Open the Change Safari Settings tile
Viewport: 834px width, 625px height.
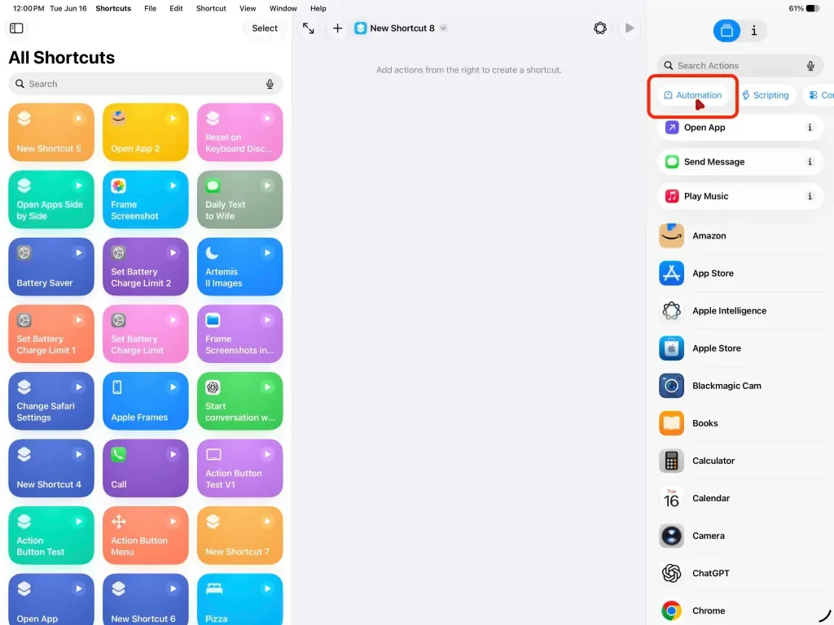click(51, 400)
